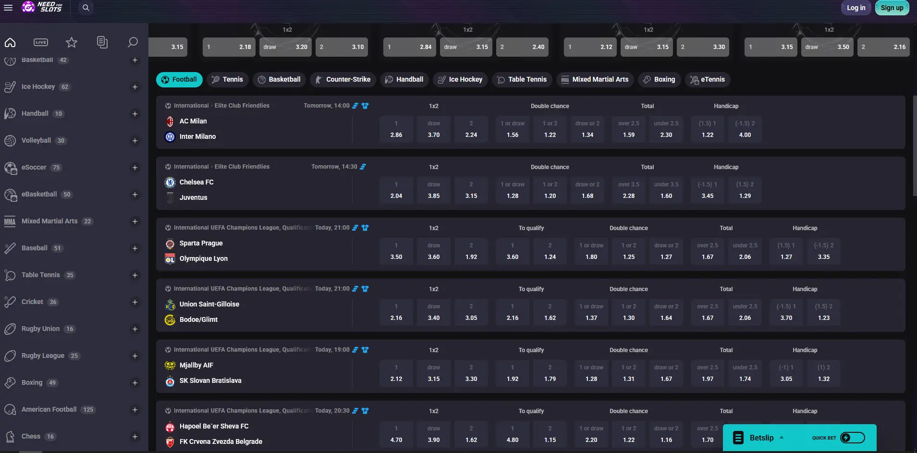Switch to the Tennis tab

(x=228, y=80)
